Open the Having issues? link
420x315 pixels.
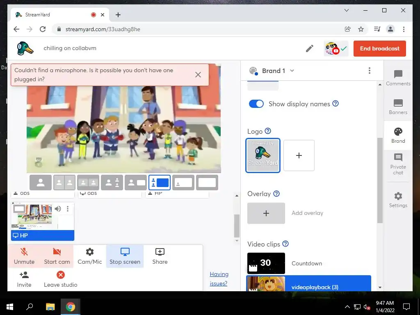coord(219,279)
